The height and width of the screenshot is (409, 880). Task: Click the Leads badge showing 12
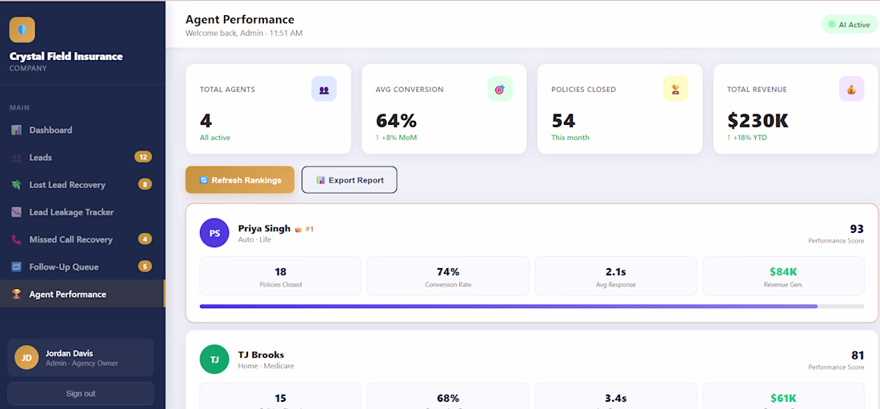(143, 158)
